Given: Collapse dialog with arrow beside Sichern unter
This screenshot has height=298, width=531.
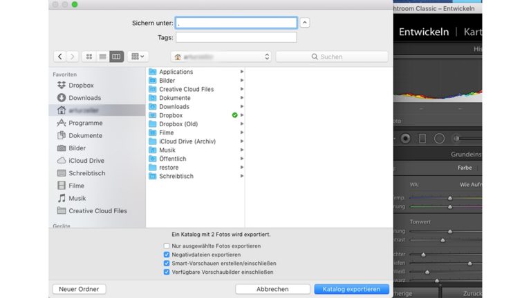Looking at the screenshot, I should (305, 23).
